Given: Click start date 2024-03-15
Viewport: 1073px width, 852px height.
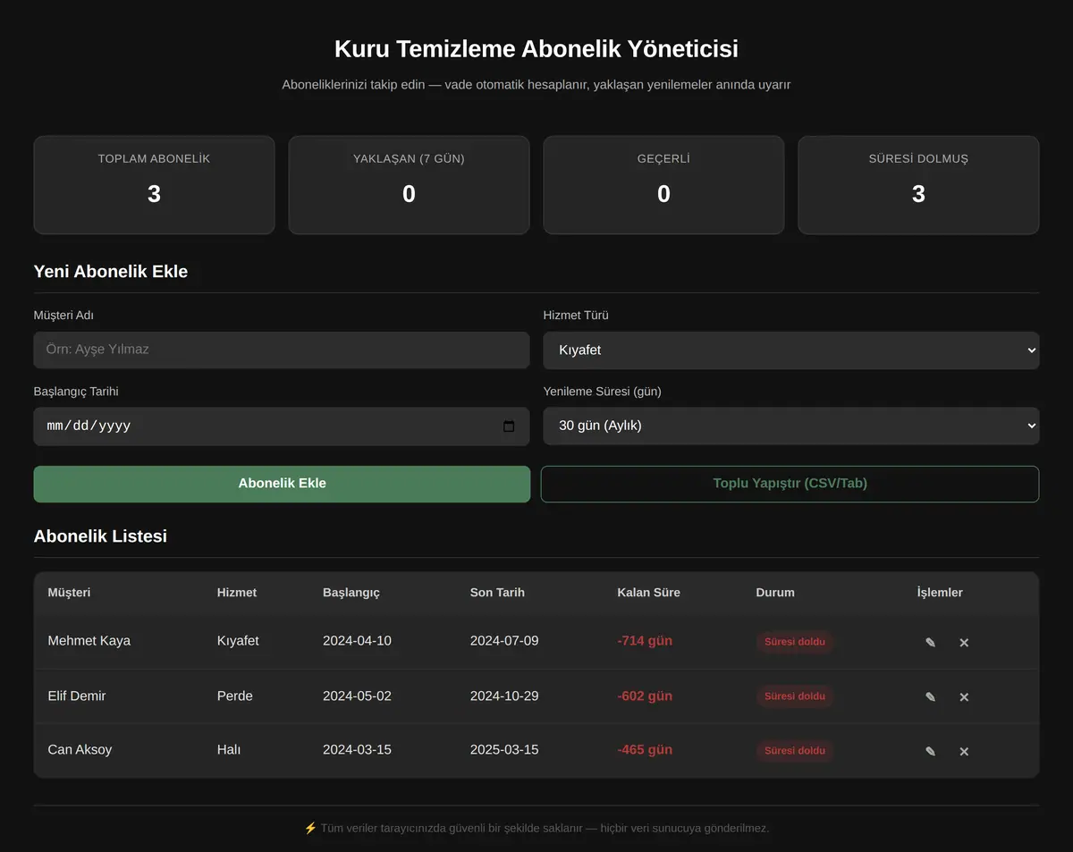Looking at the screenshot, I should 357,749.
